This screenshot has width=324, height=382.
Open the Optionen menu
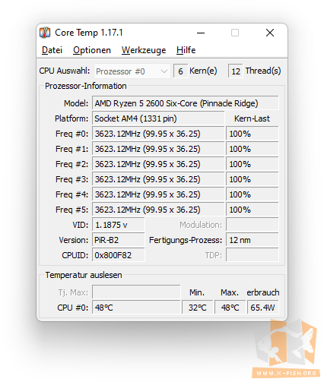pyautogui.click(x=92, y=50)
